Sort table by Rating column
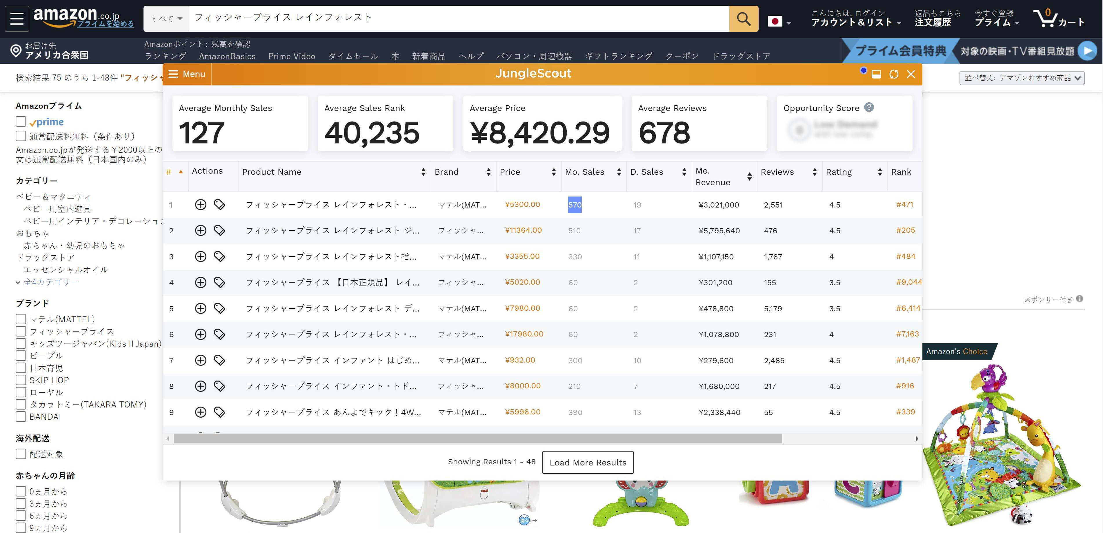Screen dimensions: 1103x533 point(880,172)
